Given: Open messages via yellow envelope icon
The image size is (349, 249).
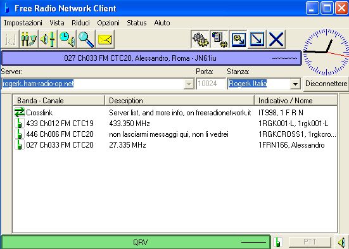Looking at the screenshot, I should click(105, 39).
